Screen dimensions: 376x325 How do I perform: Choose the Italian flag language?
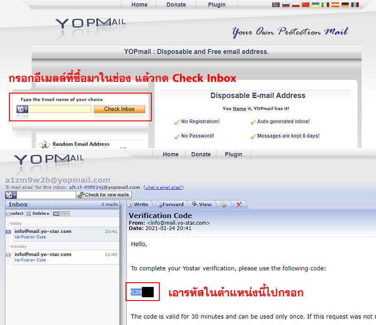325,5
